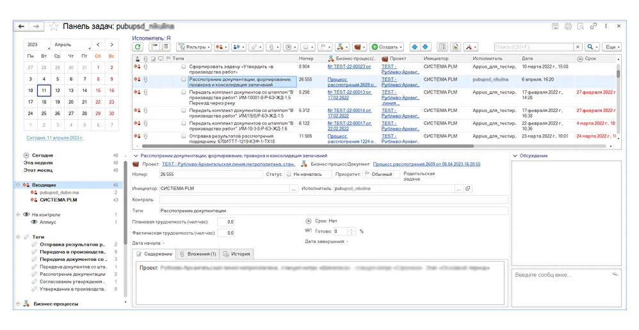Open the magnifier search options dropdown
The width and height of the screenshot is (639, 330).
(x=592, y=47)
